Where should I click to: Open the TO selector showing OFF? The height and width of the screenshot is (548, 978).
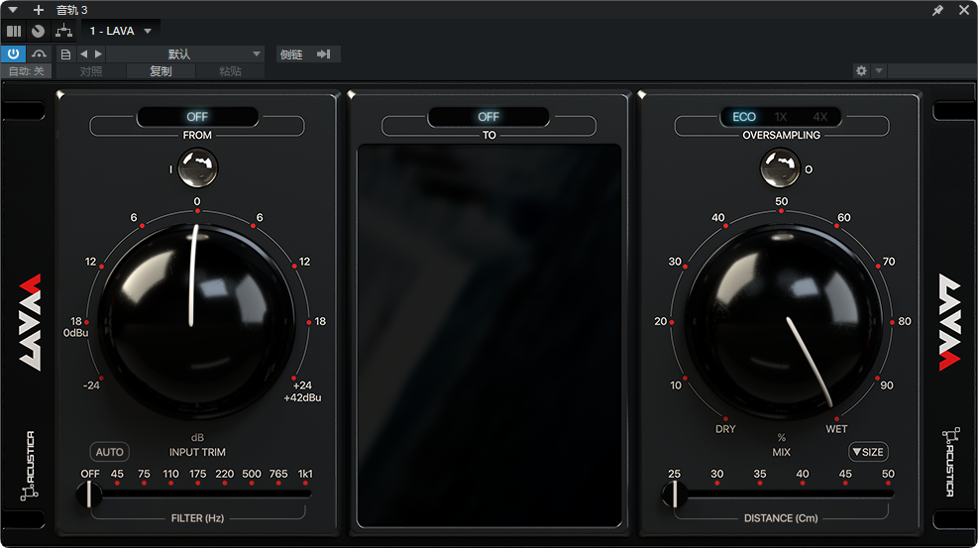pyautogui.click(x=489, y=117)
